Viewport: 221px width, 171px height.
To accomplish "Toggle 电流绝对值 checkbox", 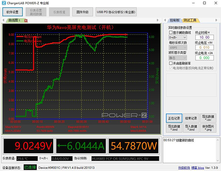I will (170, 68).
